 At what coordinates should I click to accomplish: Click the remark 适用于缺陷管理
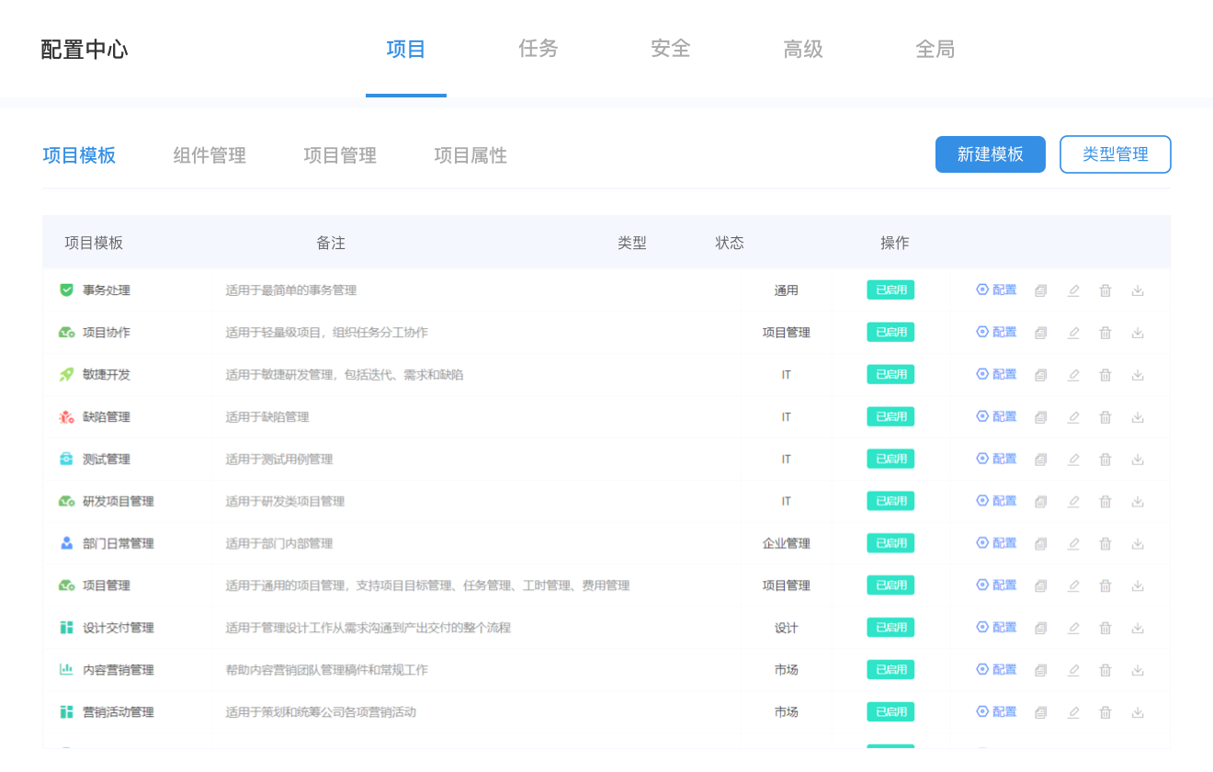click(x=267, y=417)
